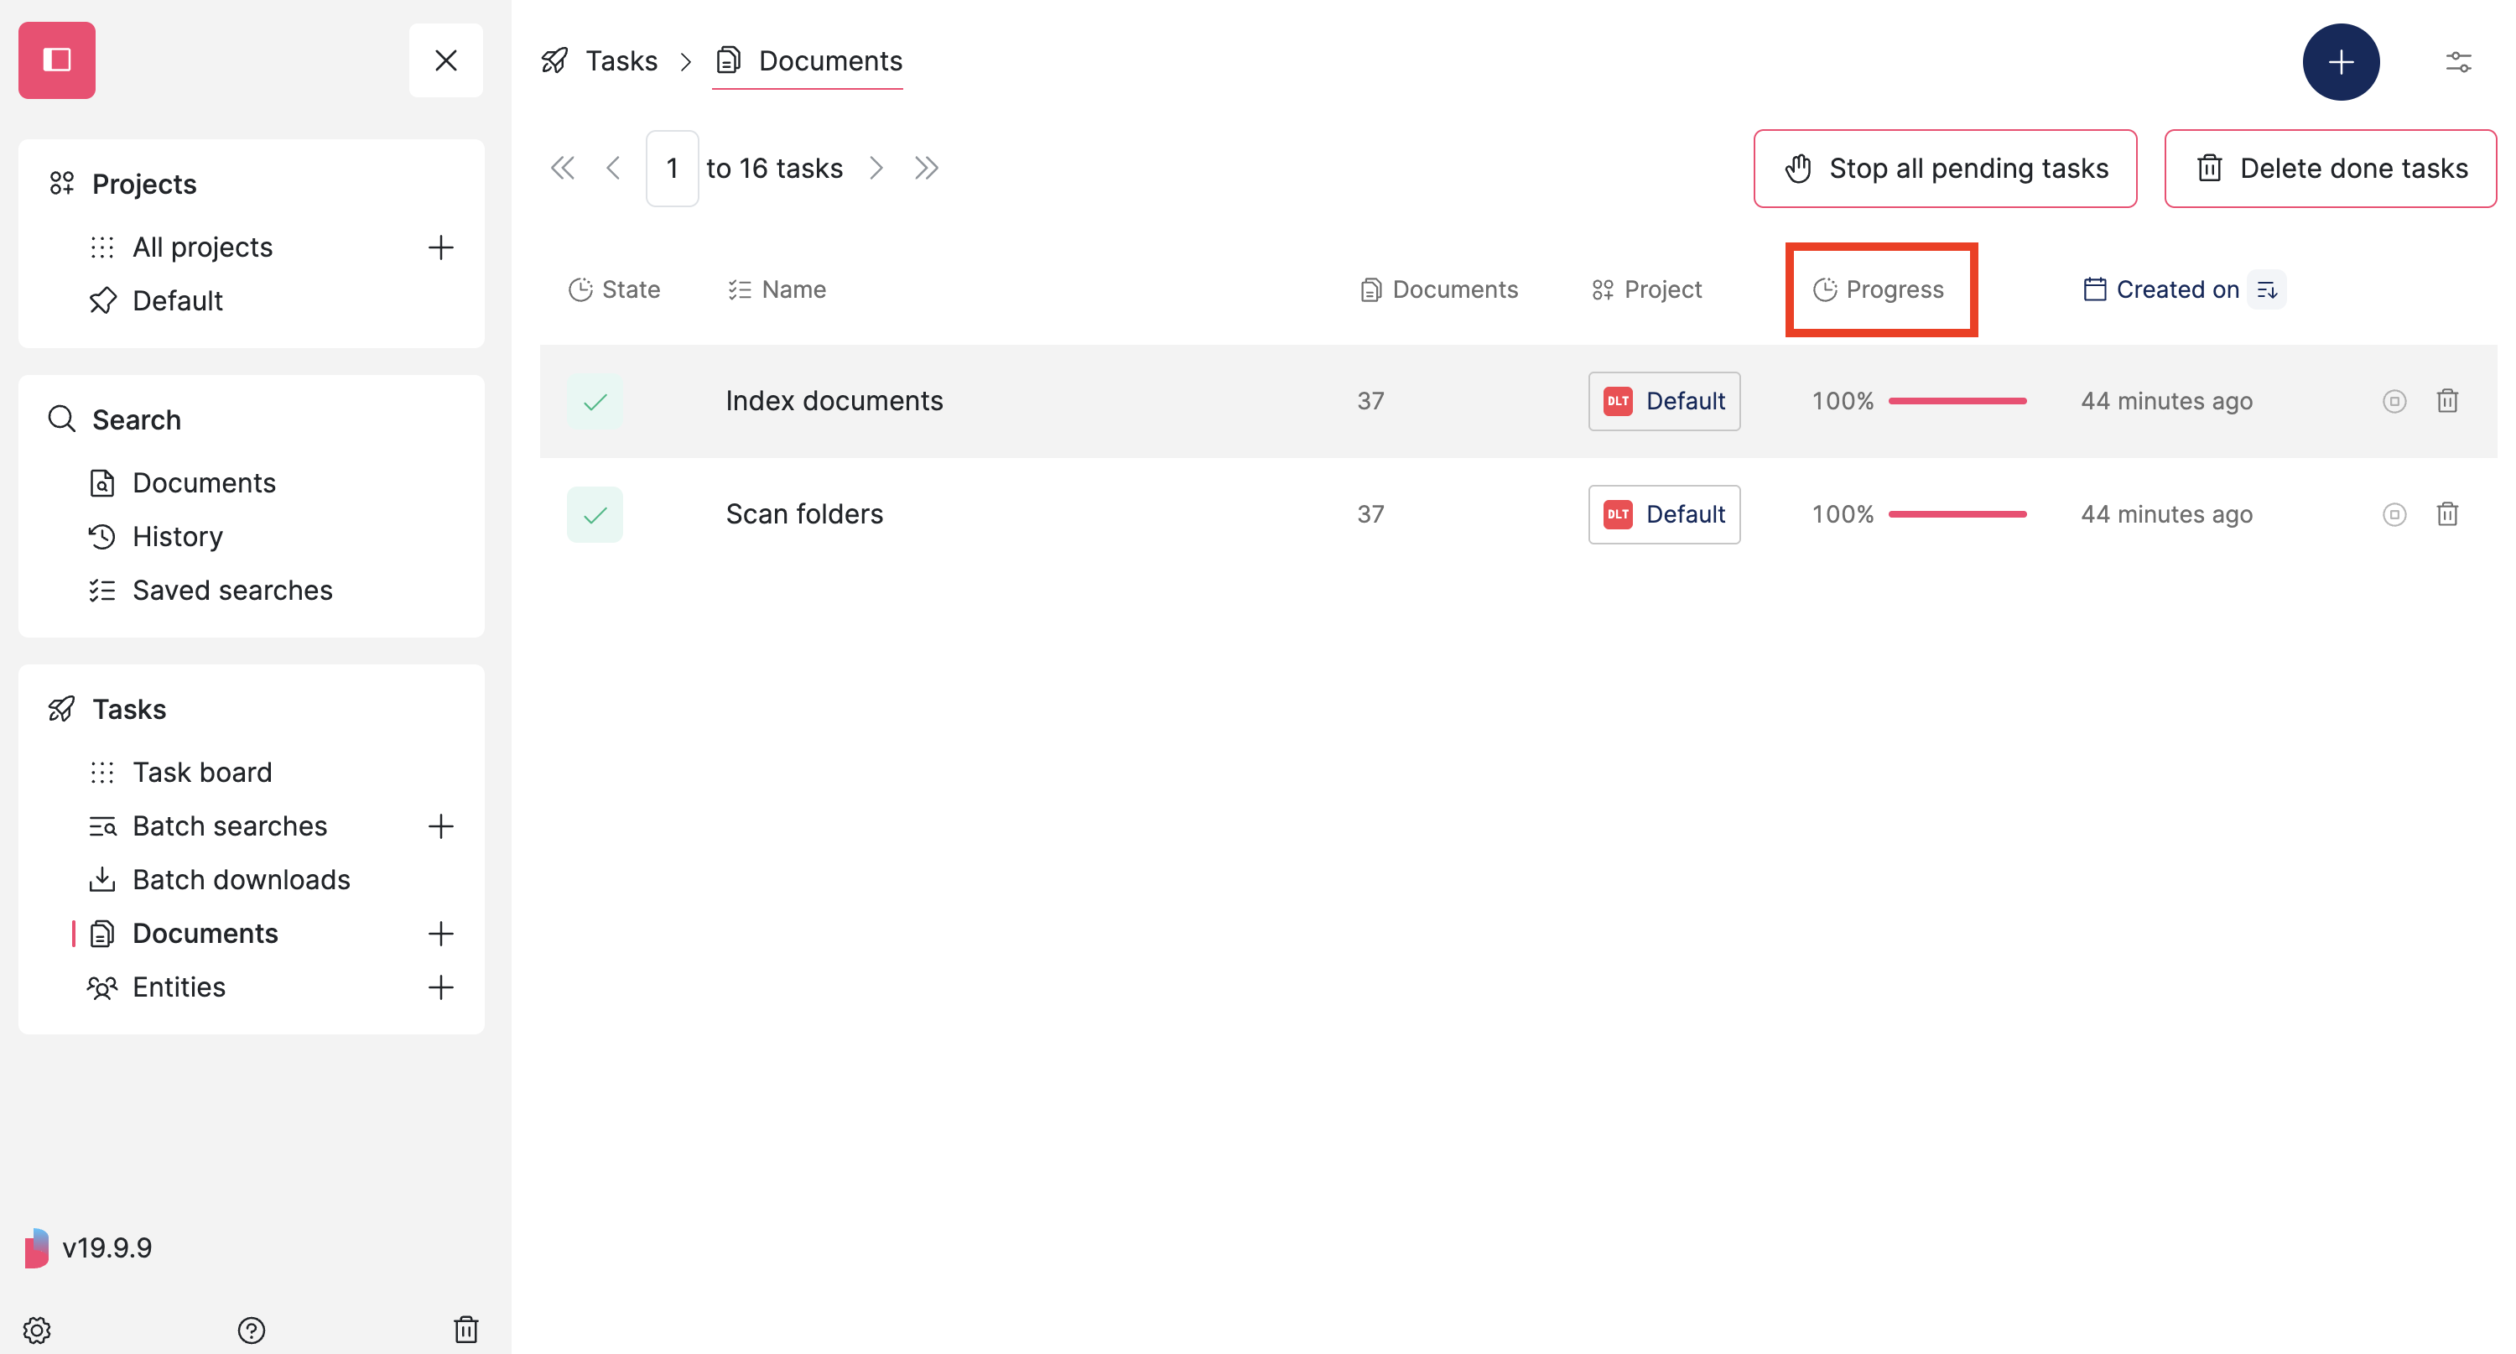Open History in the Search section
This screenshot has height=1354, width=2516.
(x=177, y=535)
